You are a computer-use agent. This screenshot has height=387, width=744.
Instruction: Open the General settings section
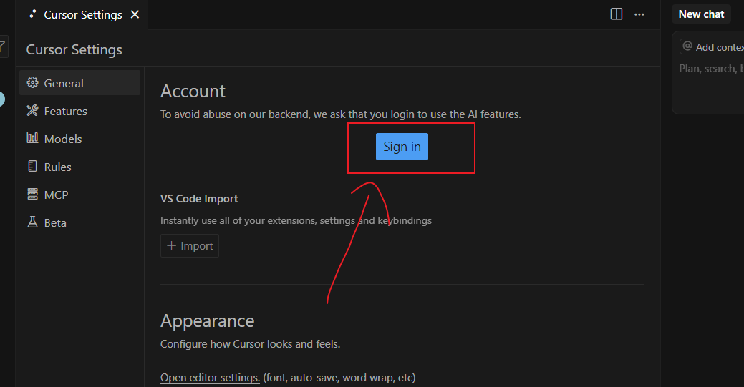click(x=79, y=83)
